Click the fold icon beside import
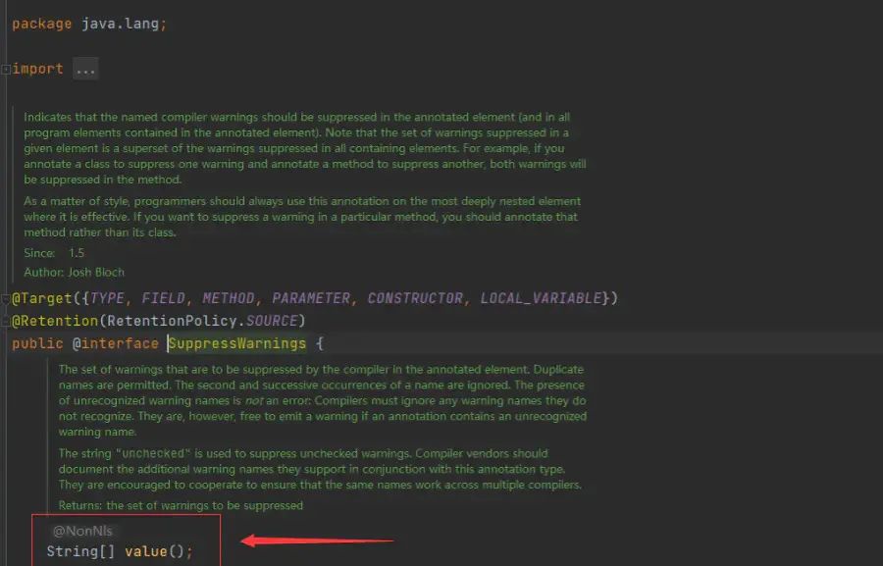The image size is (883, 566). (6, 70)
